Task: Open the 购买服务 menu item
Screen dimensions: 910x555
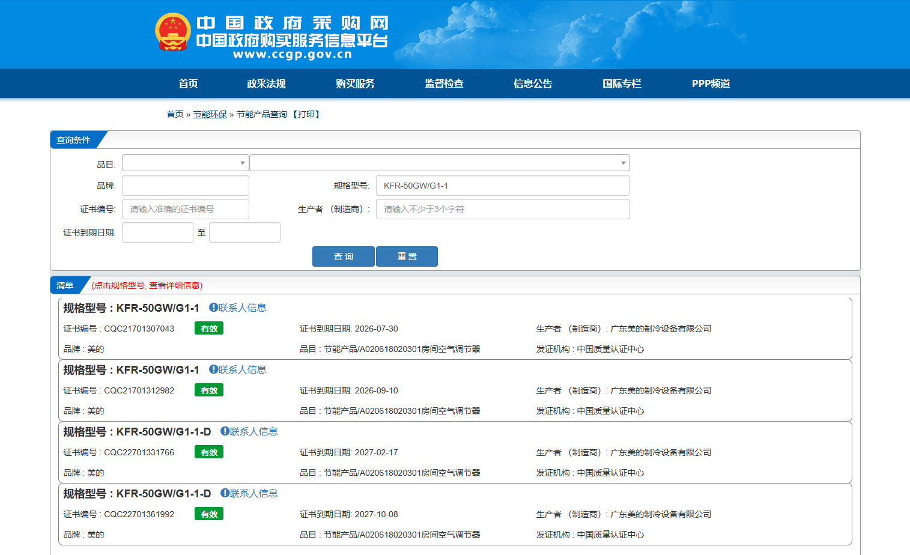Action: 355,83
